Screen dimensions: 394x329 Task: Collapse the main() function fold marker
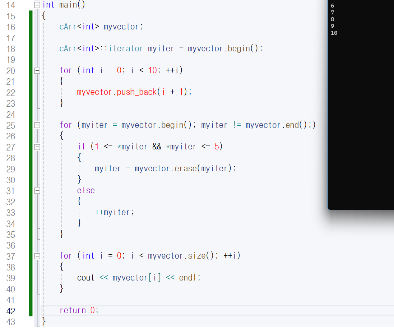coord(37,5)
